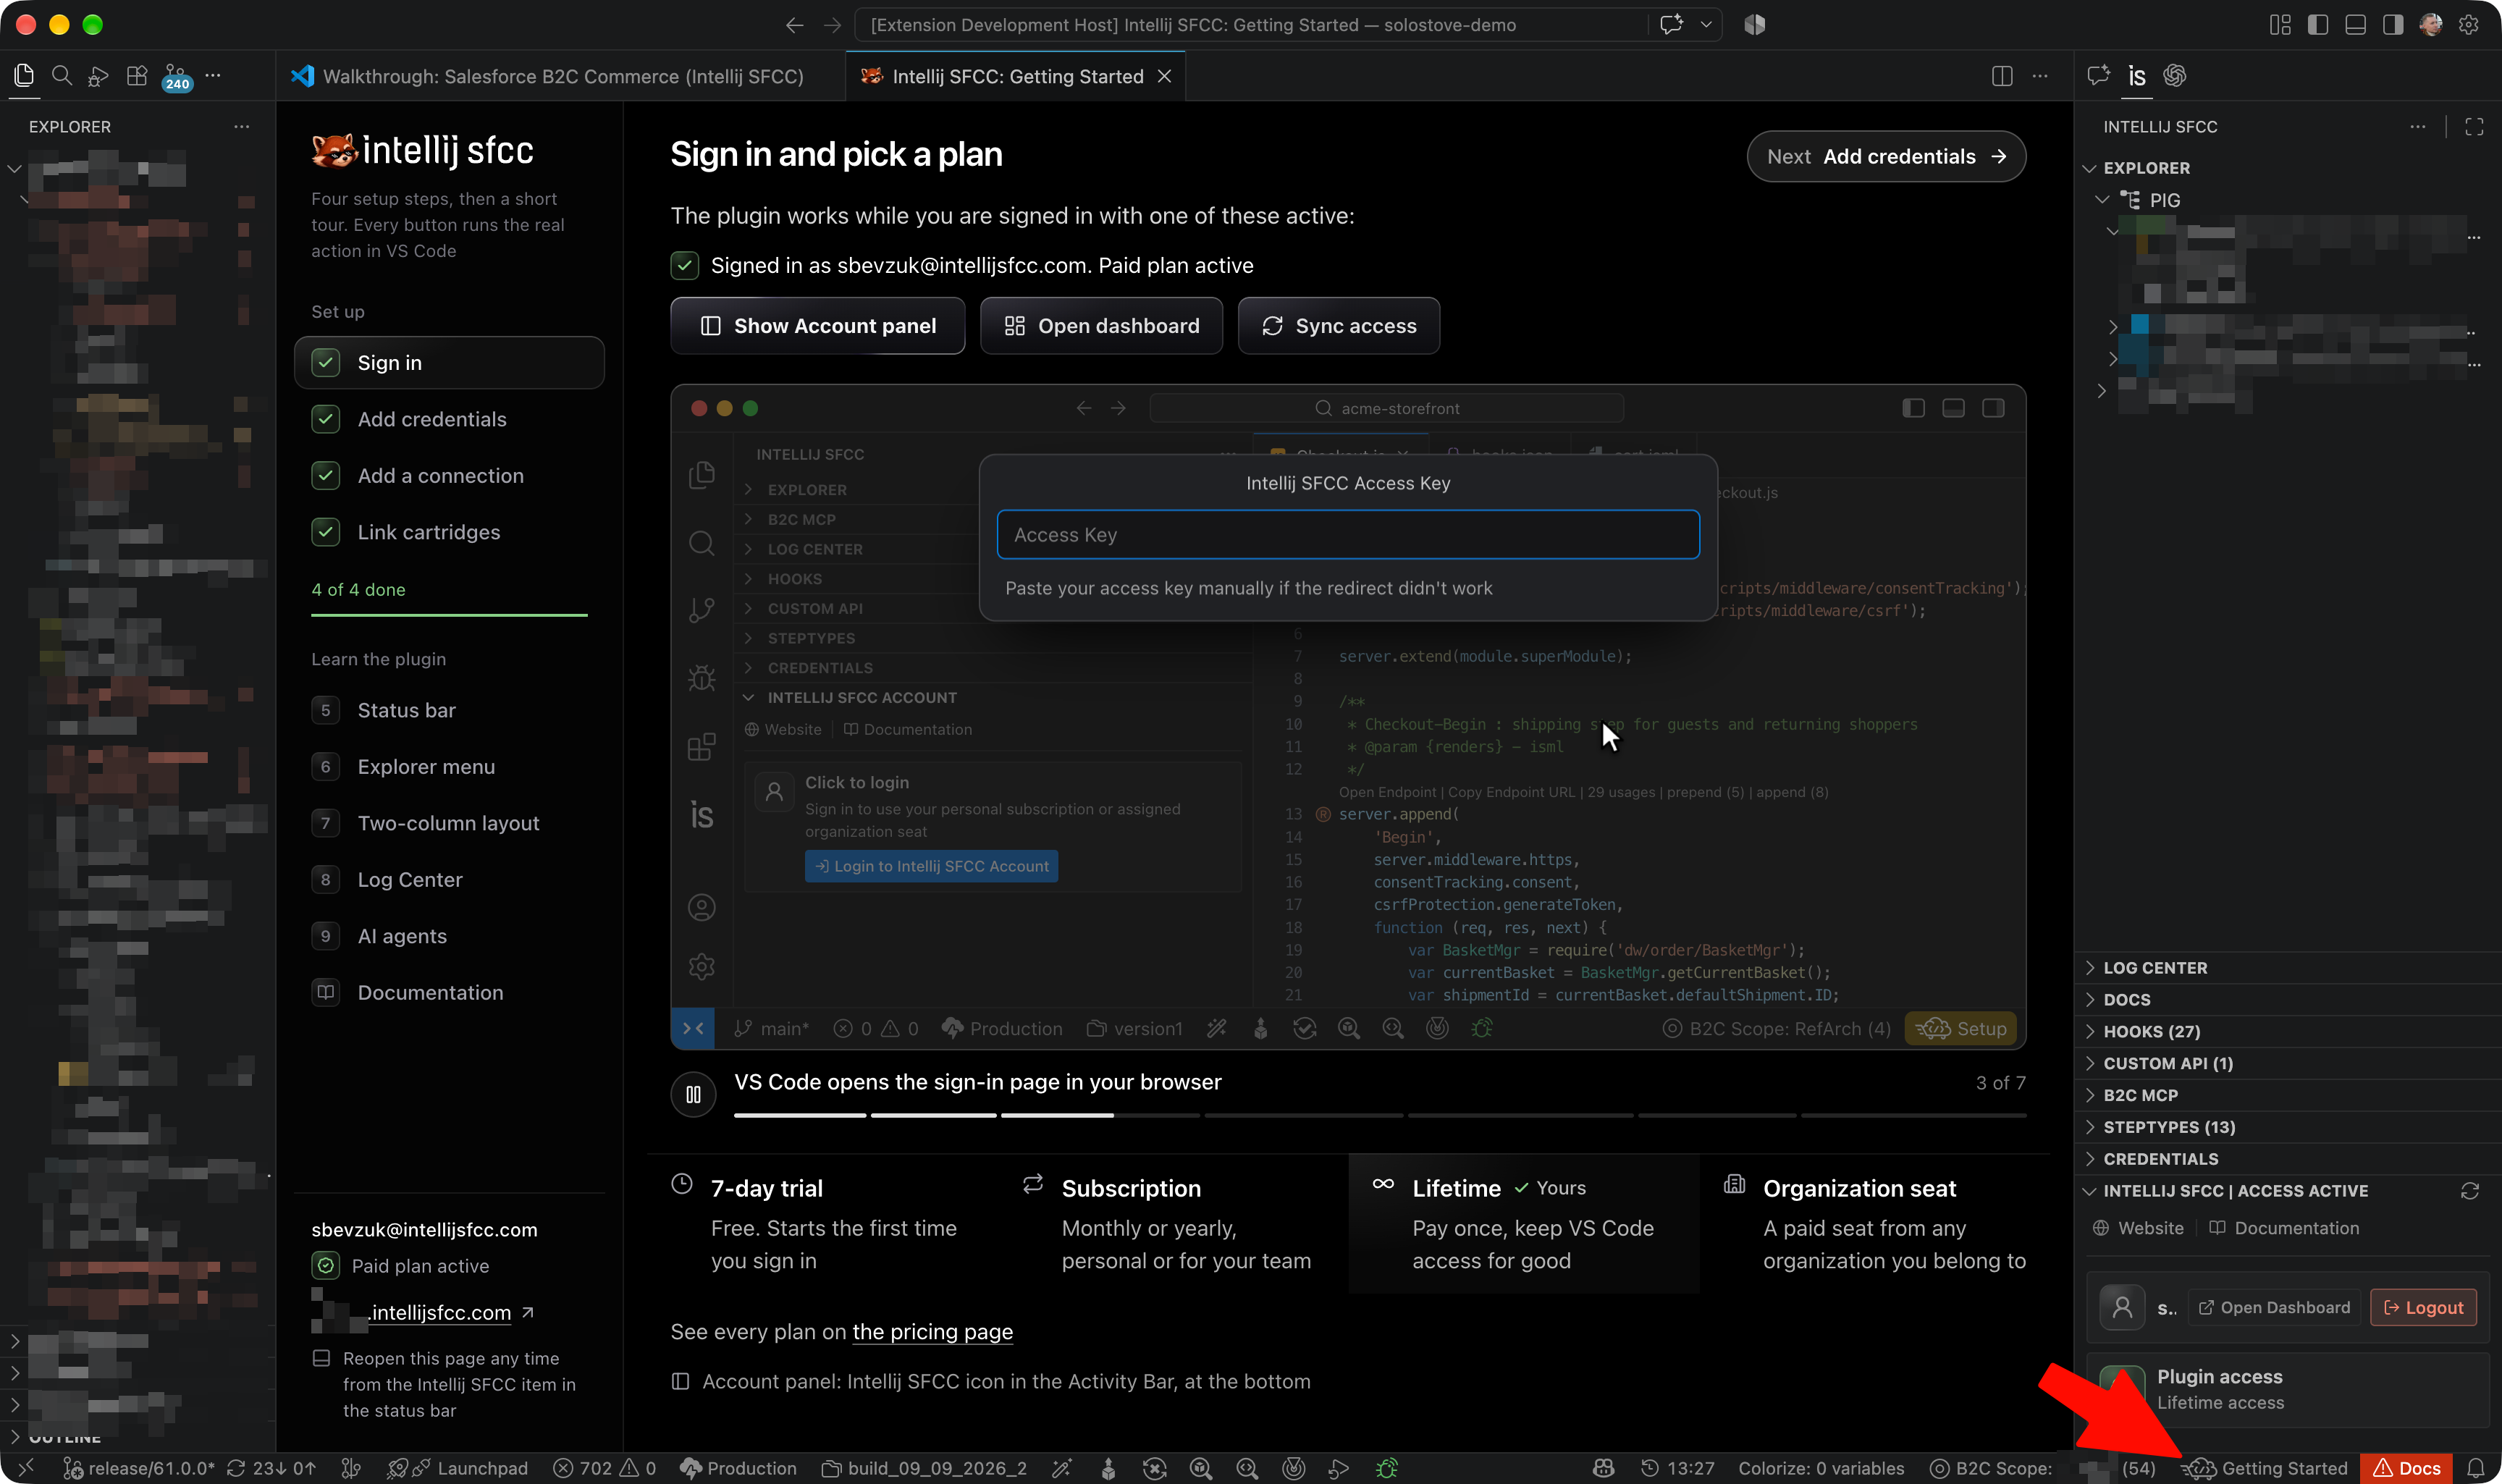Open the Search view in the Activity Bar
Viewport: 2502px width, 1484px height.
(62, 76)
